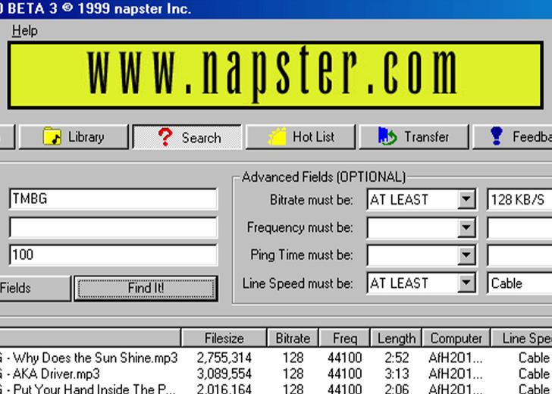Click the blue-green Transfer arrows icon

pos(387,136)
